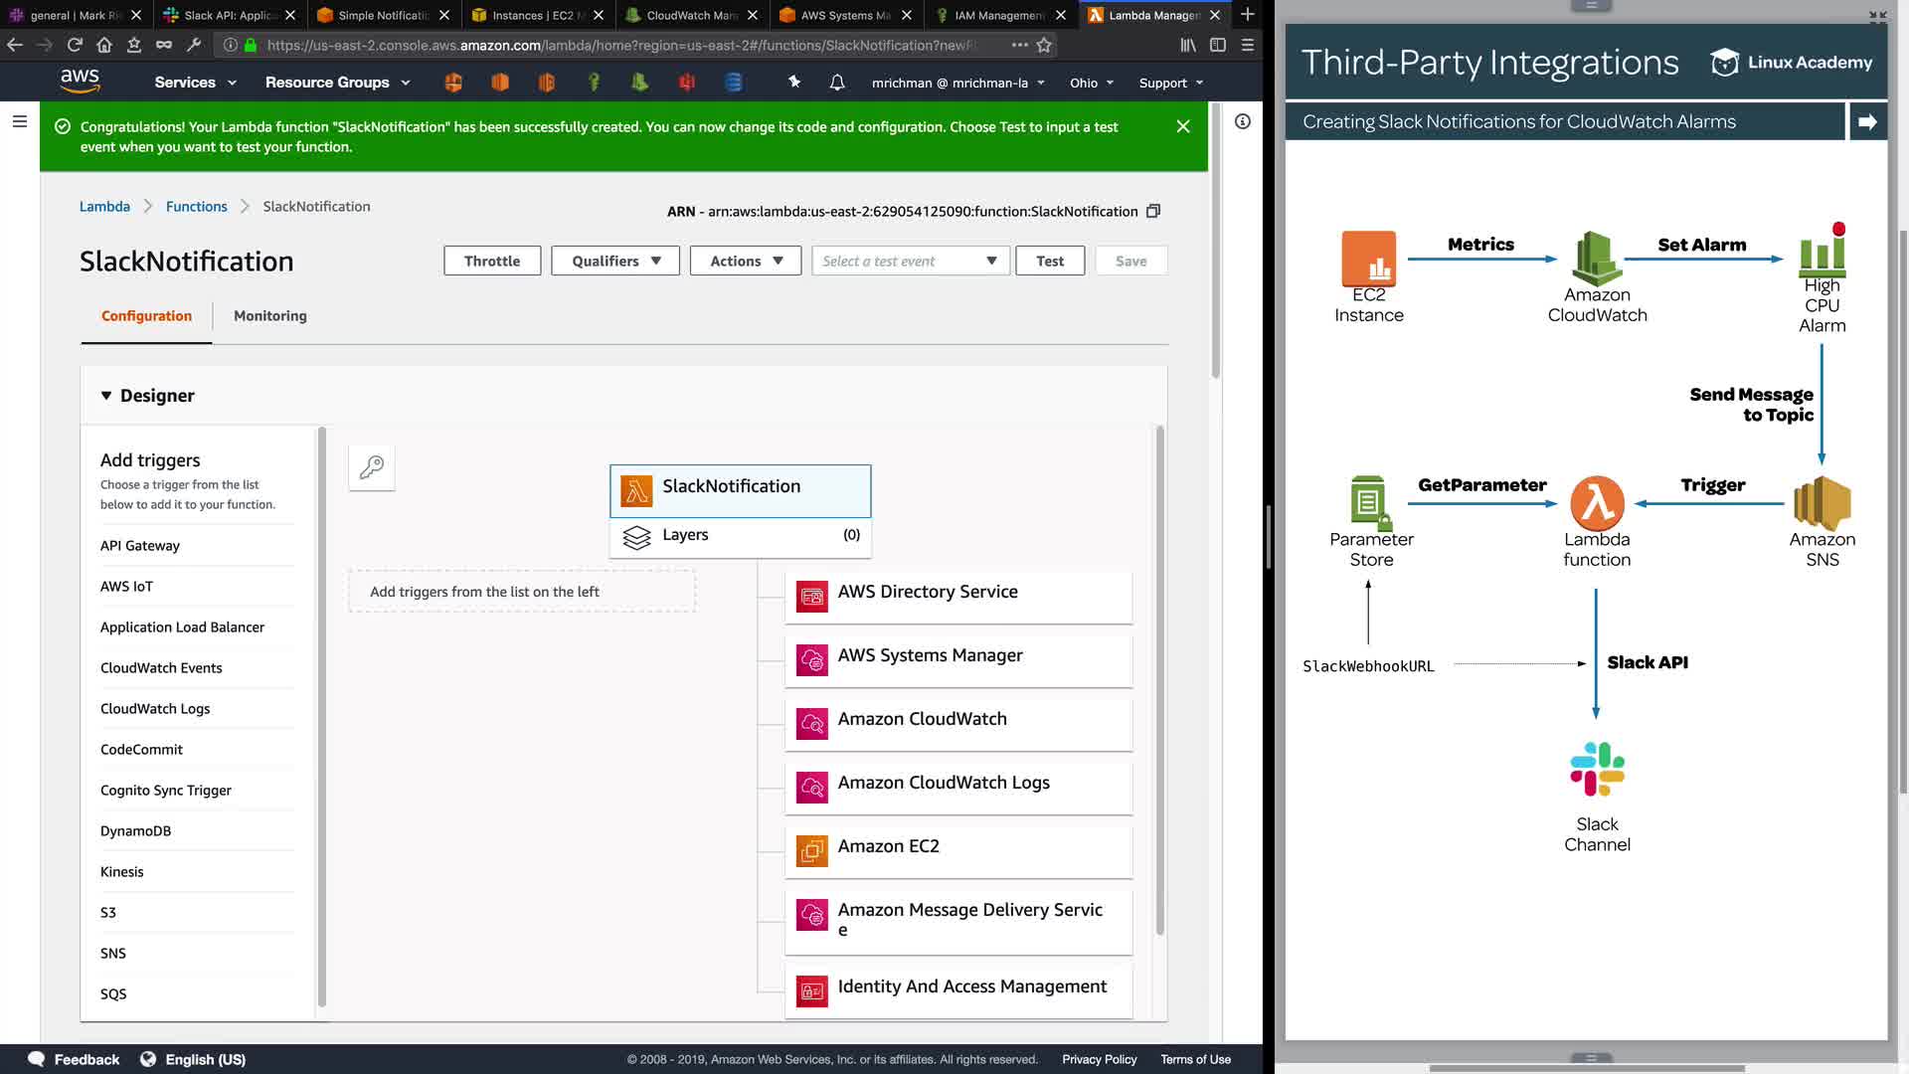
Task: Click the next arrow on slide header
Action: pos(1867,121)
